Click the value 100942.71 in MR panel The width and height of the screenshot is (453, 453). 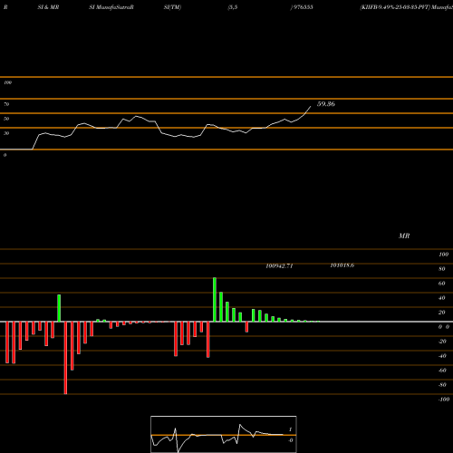click(279, 265)
